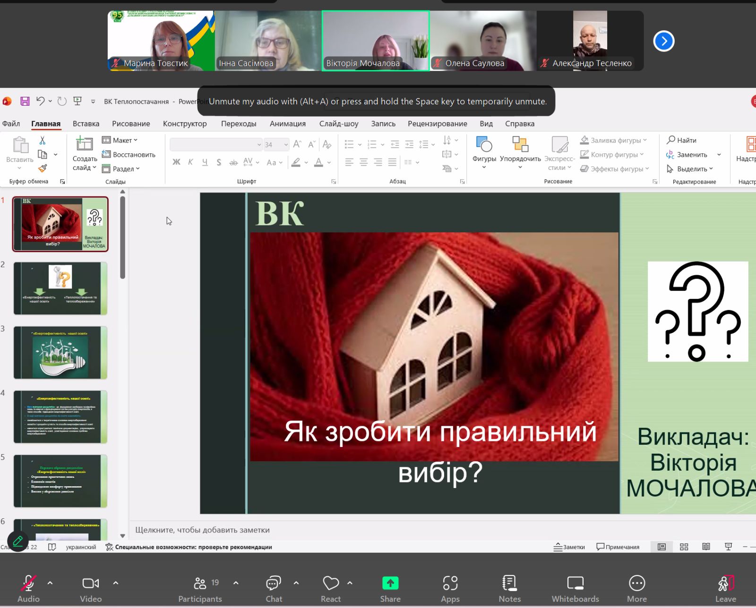Leave the Zoom meeting
This screenshot has height=608, width=756.
[x=725, y=588]
